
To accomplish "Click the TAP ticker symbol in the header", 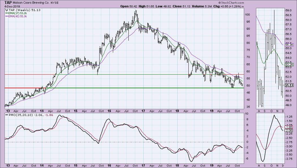I will coord(8,3).
